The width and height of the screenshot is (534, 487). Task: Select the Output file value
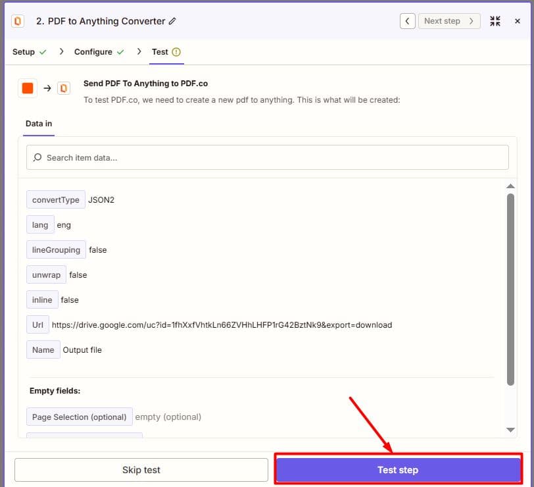[82, 350]
